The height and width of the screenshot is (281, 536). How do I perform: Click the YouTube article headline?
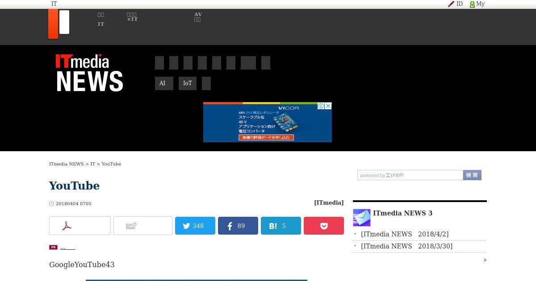click(74, 186)
